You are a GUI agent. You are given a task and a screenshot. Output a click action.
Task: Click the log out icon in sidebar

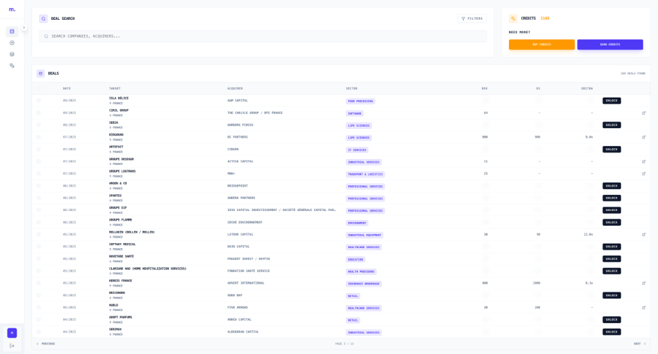pyautogui.click(x=12, y=346)
